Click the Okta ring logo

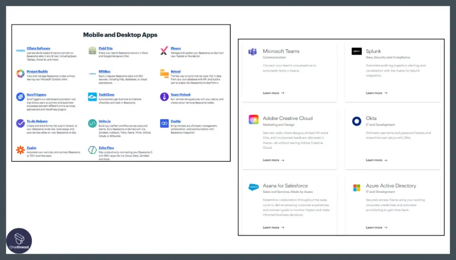coord(357,121)
